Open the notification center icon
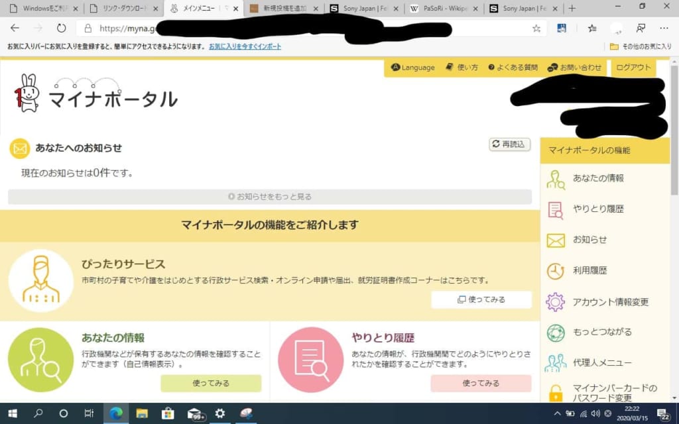This screenshot has height=424, width=679. pyautogui.click(x=662, y=415)
